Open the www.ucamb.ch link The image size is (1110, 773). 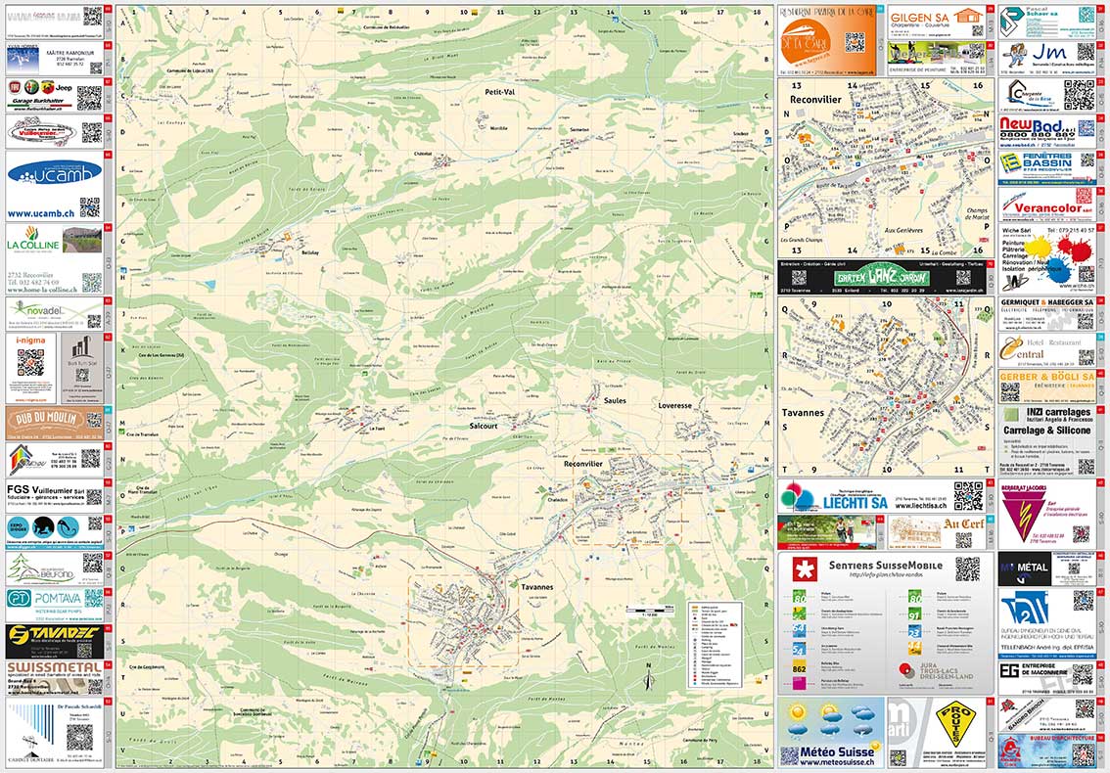pos(40,213)
